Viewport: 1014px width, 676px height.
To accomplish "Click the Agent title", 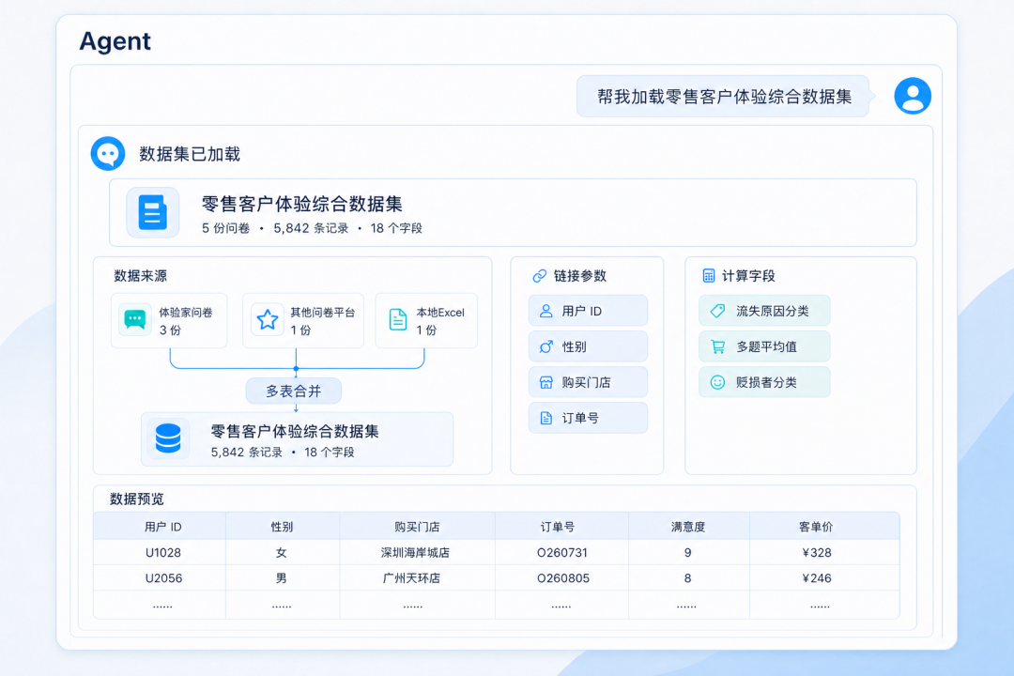I will (115, 40).
